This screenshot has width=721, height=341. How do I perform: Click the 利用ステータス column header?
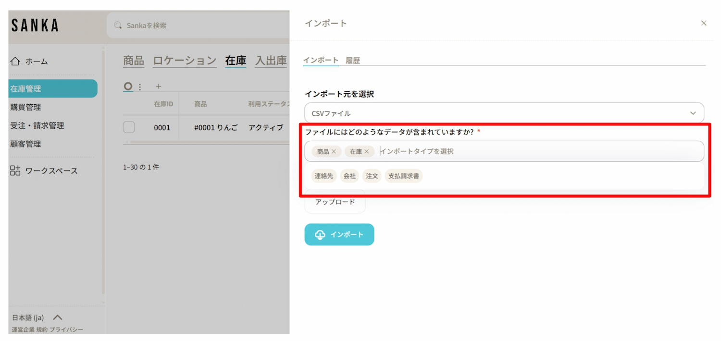pos(268,104)
